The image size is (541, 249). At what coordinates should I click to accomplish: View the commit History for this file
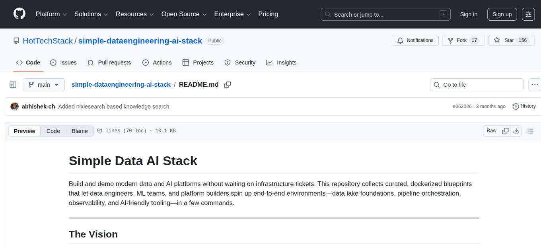tap(524, 106)
